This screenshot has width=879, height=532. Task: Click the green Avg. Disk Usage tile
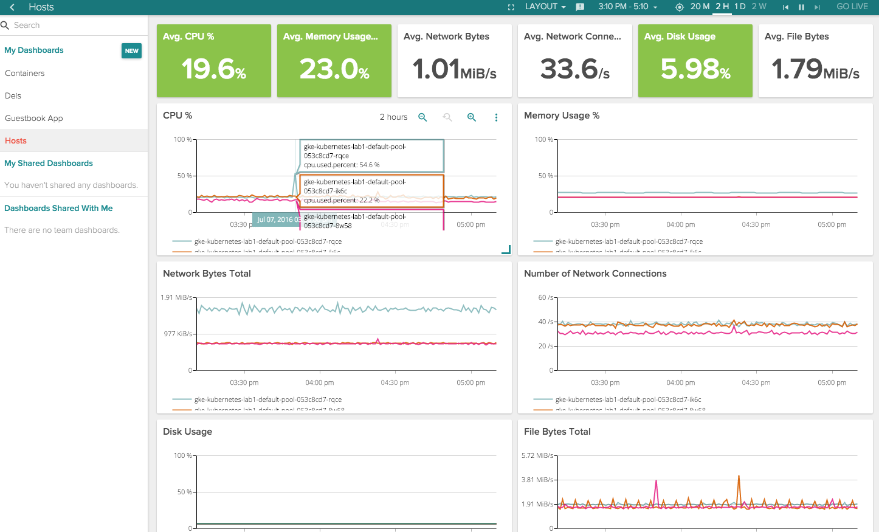click(695, 61)
